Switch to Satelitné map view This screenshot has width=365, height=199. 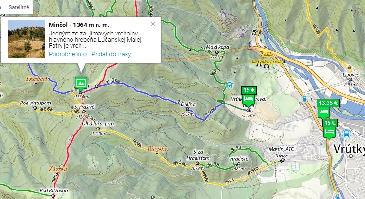click(19, 7)
